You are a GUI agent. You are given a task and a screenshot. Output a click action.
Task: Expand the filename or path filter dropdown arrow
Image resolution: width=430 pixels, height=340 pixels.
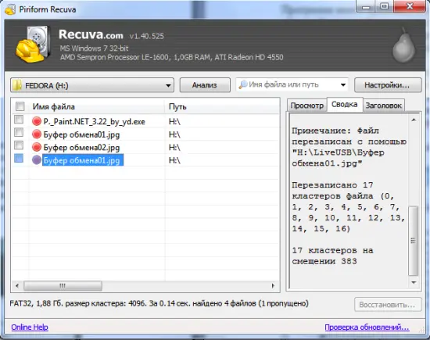pyautogui.click(x=342, y=84)
